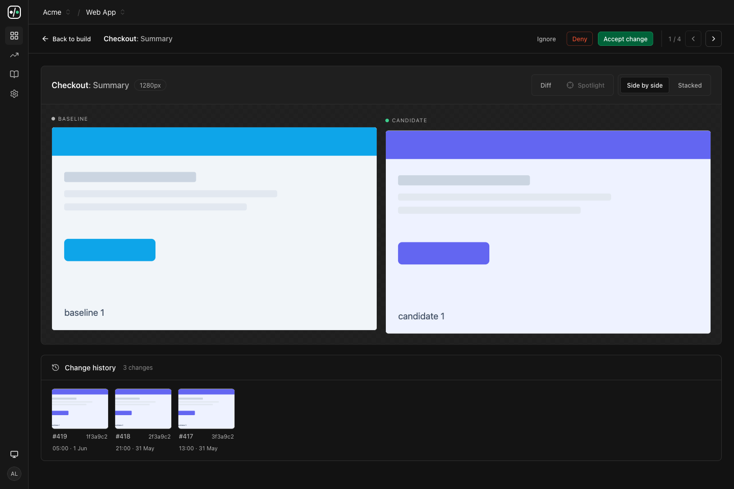This screenshot has height=489, width=734.
Task: Click the monitor display icon in sidebar
Action: point(14,454)
